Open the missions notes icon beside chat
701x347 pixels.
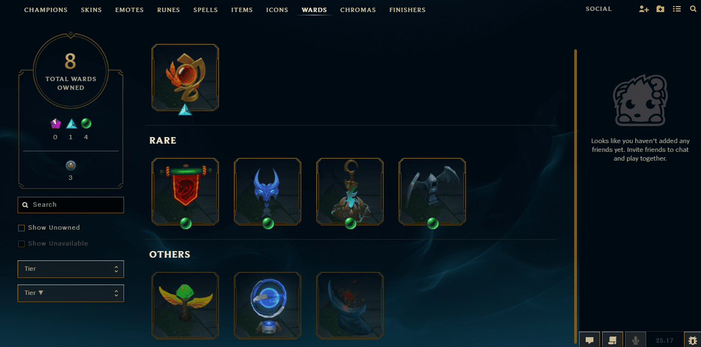pyautogui.click(x=613, y=340)
